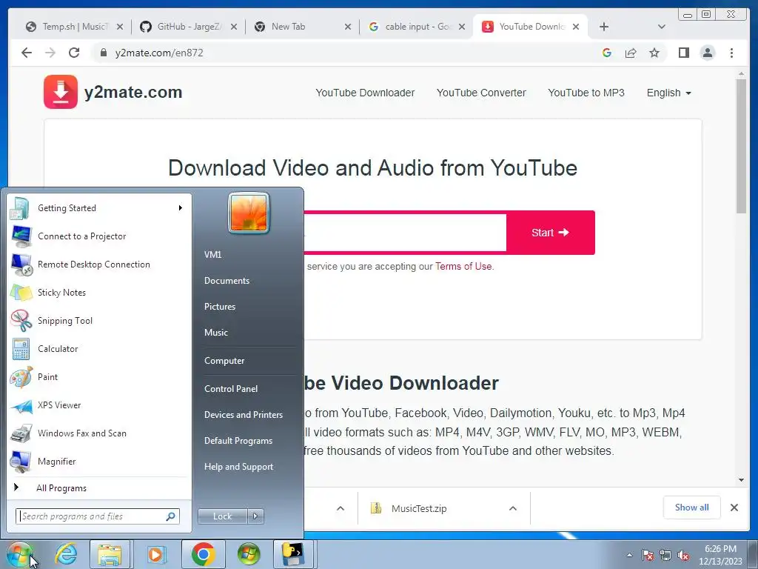Image resolution: width=758 pixels, height=569 pixels.
Task: Launch Windows Media Player from taskbar
Action: pyautogui.click(x=155, y=554)
